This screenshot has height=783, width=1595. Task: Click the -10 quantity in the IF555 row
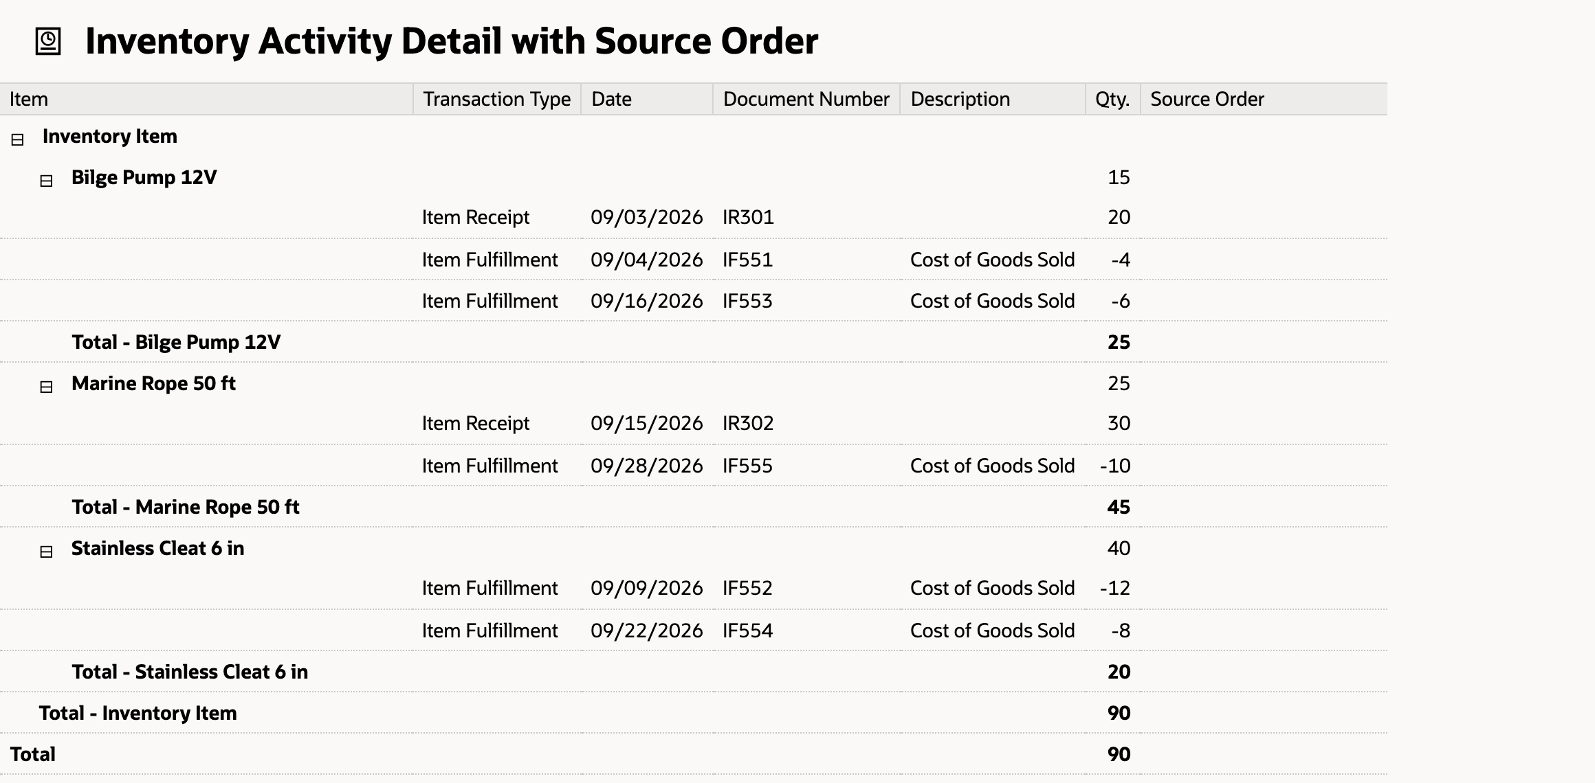1115,466
